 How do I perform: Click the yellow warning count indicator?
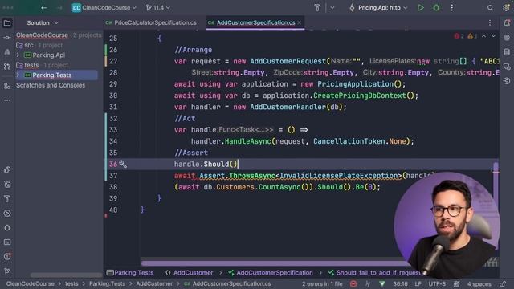point(472,36)
